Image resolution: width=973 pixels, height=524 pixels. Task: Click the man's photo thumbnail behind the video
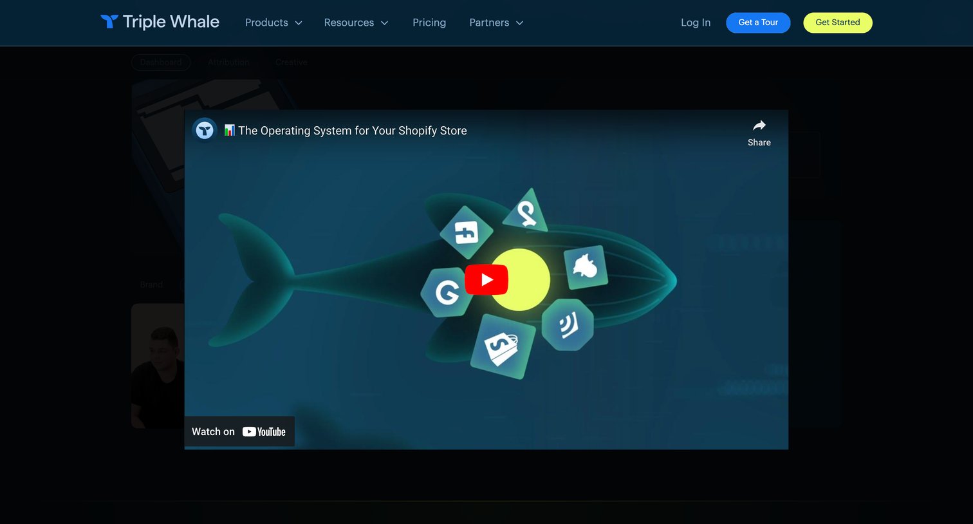(158, 366)
